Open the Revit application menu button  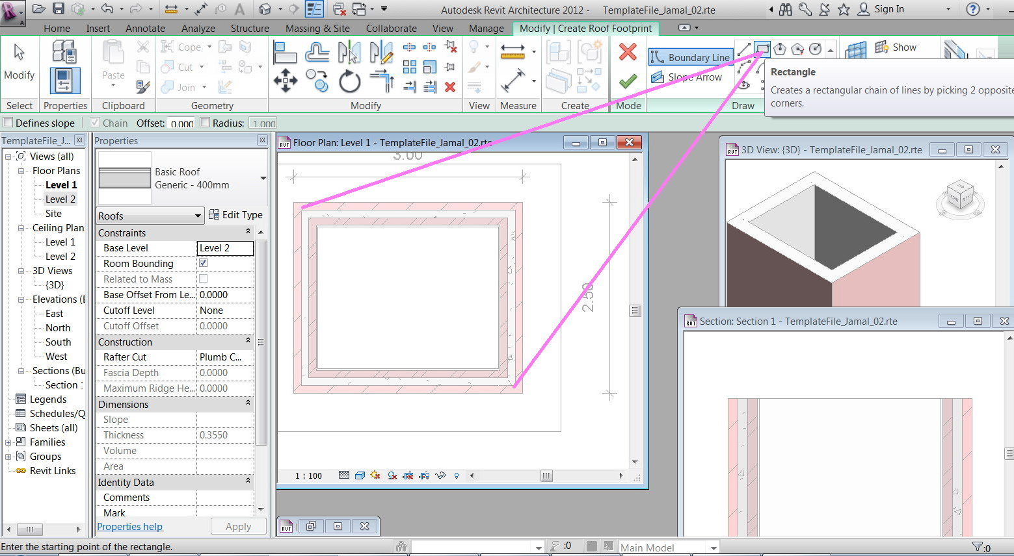tap(12, 12)
